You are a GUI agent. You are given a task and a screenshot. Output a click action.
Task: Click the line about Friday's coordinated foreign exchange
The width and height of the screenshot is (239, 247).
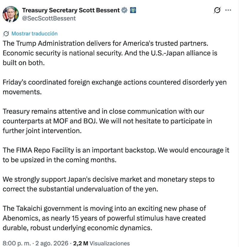click(114, 82)
